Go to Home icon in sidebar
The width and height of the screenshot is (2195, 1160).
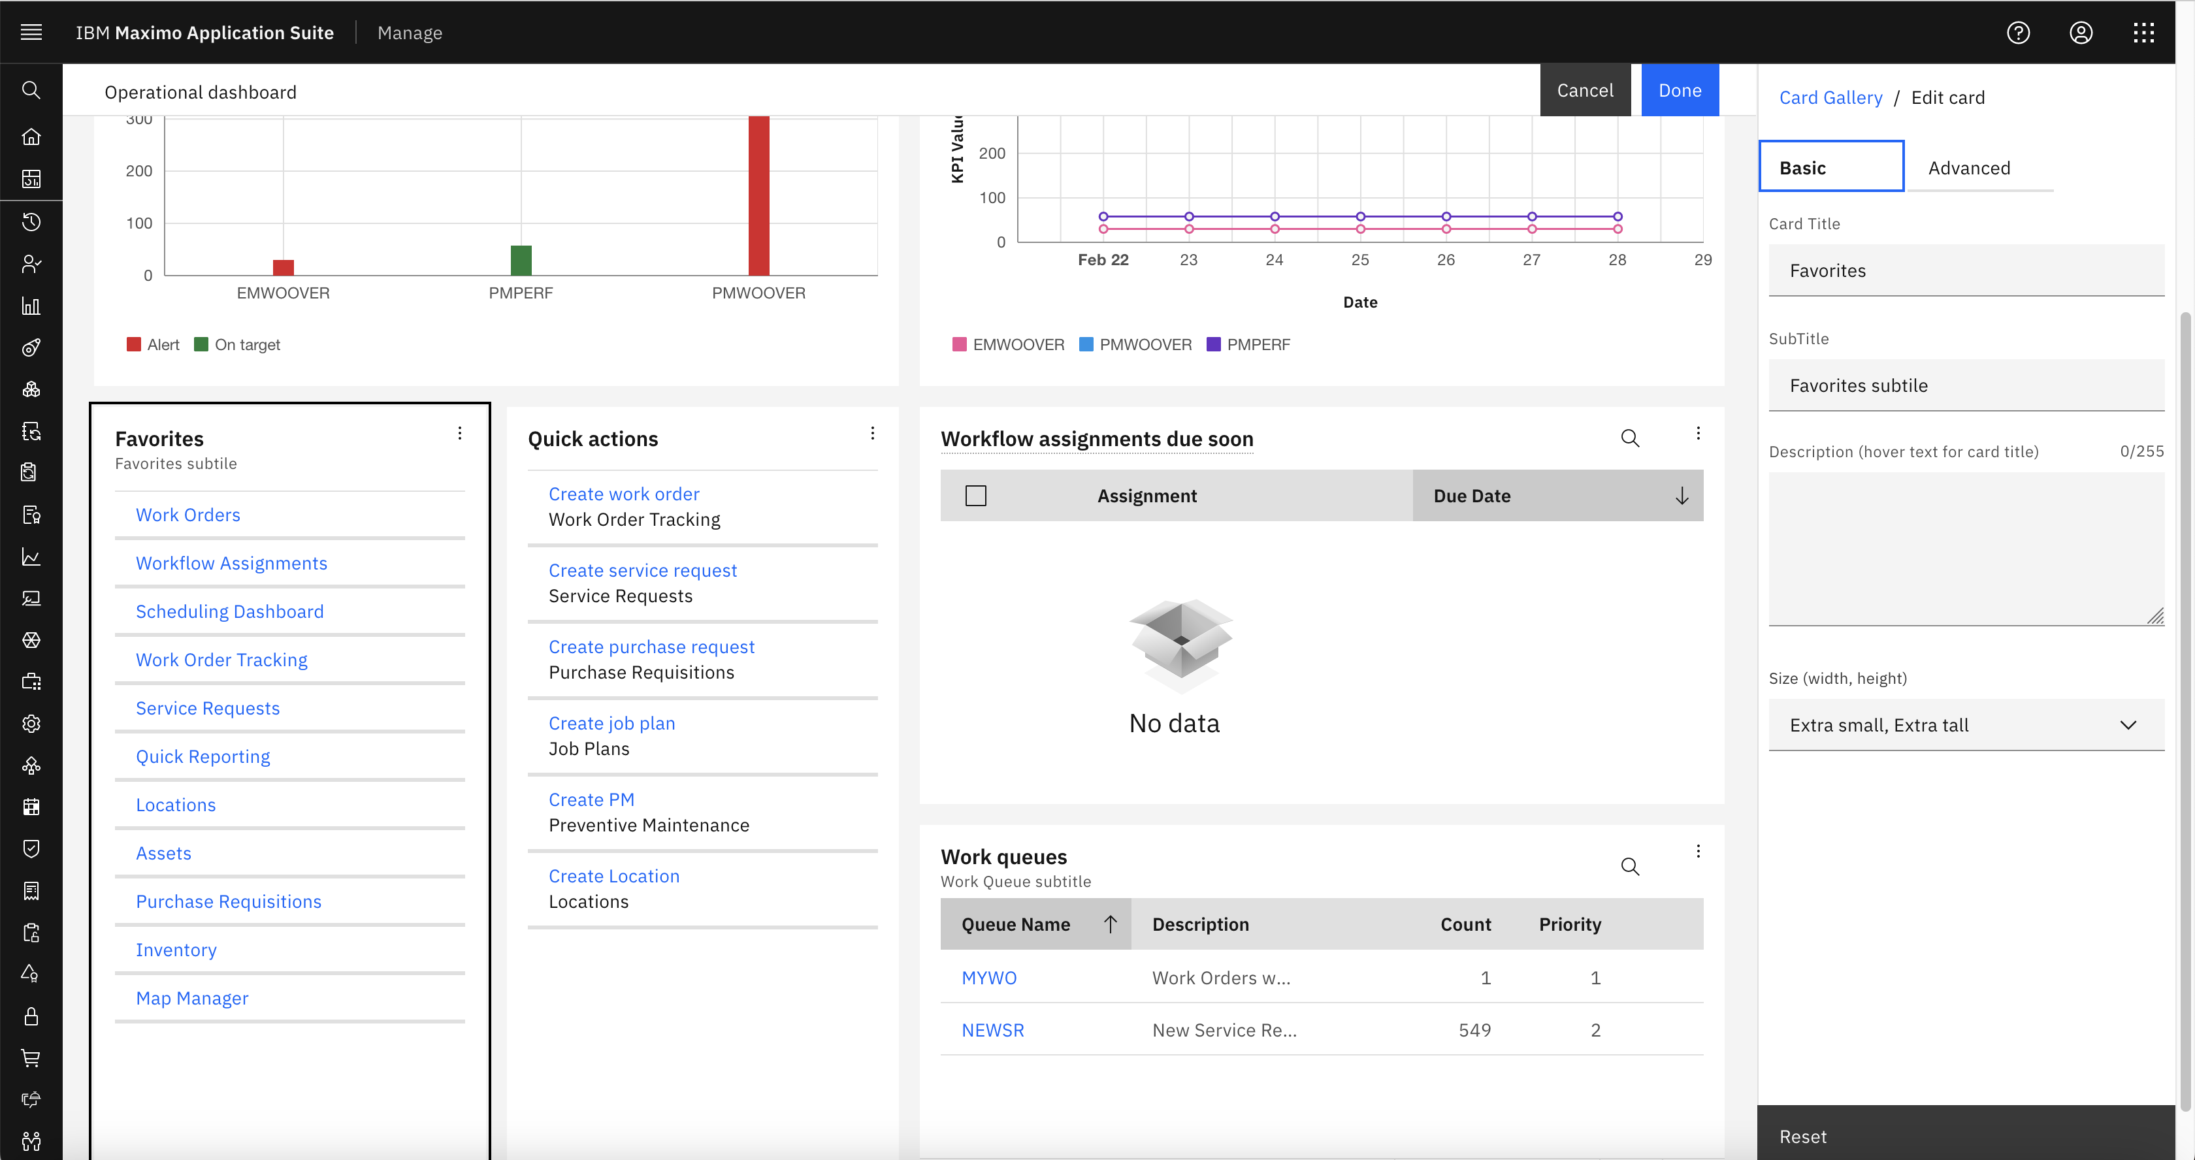tap(31, 137)
